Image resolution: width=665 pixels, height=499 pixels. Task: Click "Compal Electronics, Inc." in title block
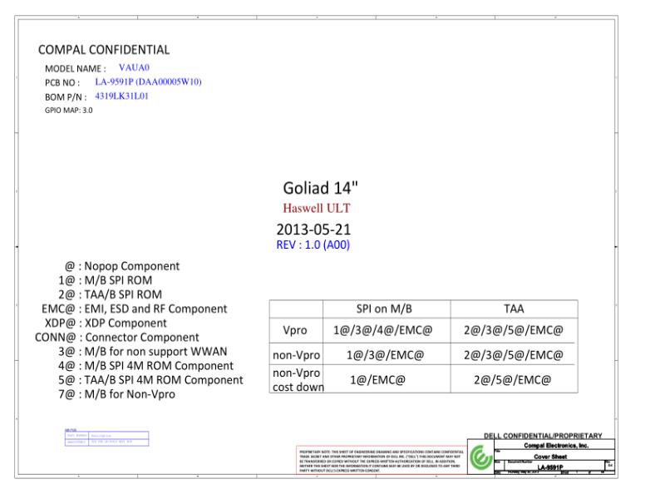556,446
